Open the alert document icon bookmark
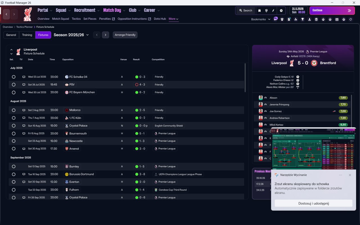Image resolution: width=360 pixels, height=225 pixels. point(289,19)
